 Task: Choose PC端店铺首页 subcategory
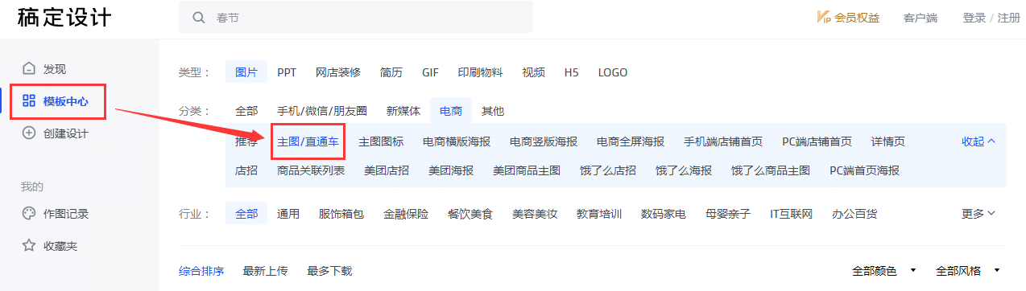coord(817,141)
